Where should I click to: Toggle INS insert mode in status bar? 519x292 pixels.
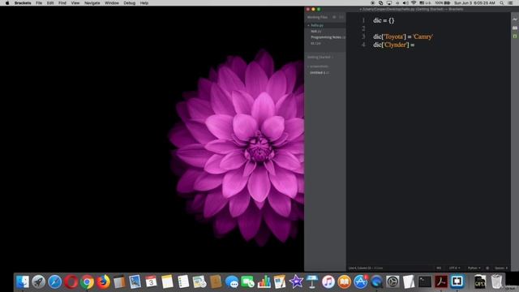(x=439, y=268)
